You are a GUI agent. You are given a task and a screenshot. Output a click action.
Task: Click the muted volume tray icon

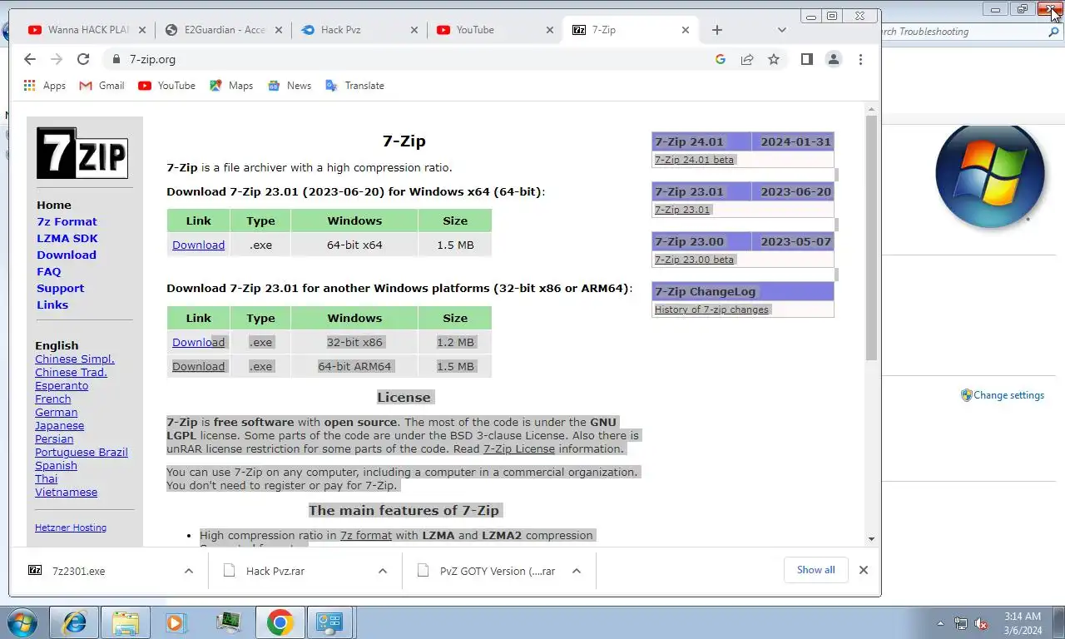(x=981, y=623)
